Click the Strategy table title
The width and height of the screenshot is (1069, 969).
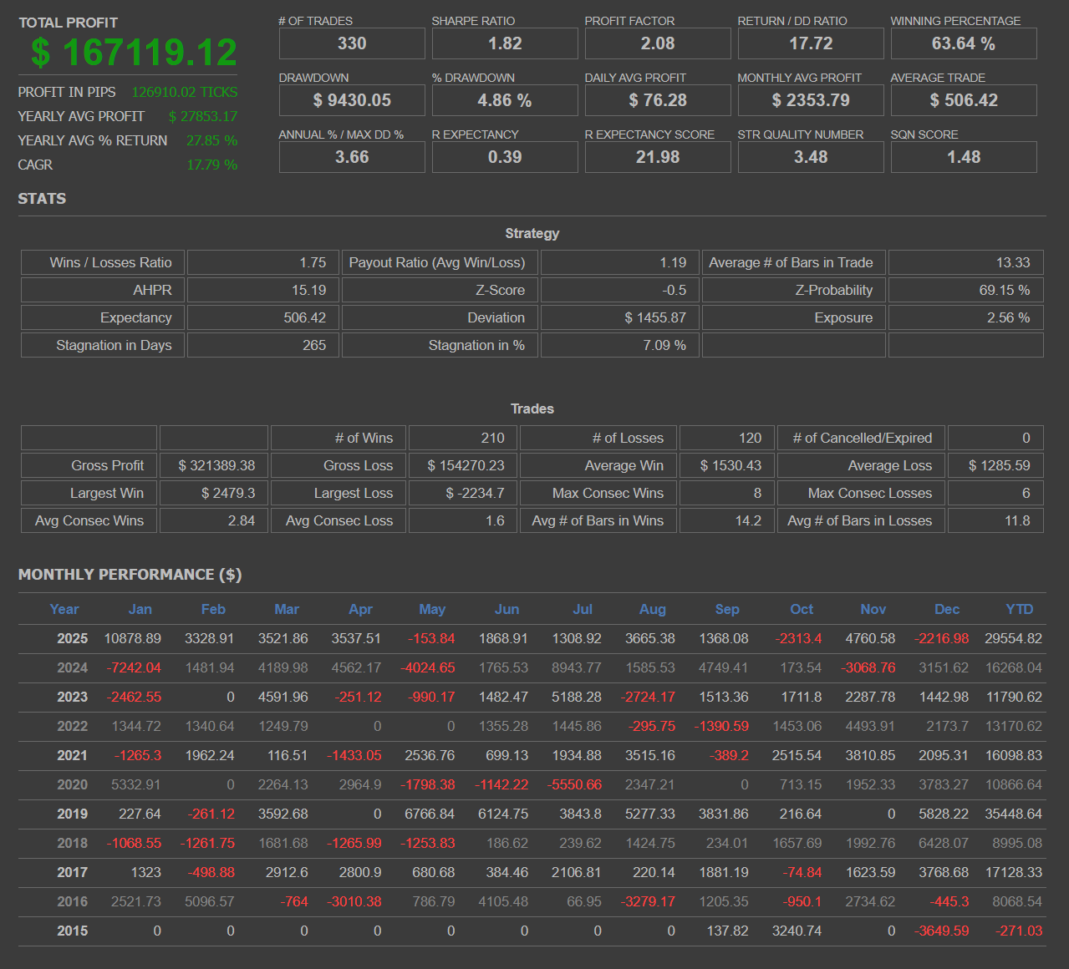[x=532, y=234]
